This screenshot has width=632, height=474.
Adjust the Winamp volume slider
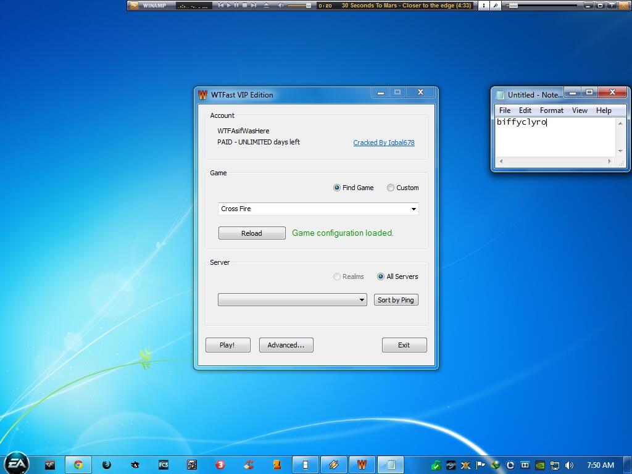[x=299, y=5]
